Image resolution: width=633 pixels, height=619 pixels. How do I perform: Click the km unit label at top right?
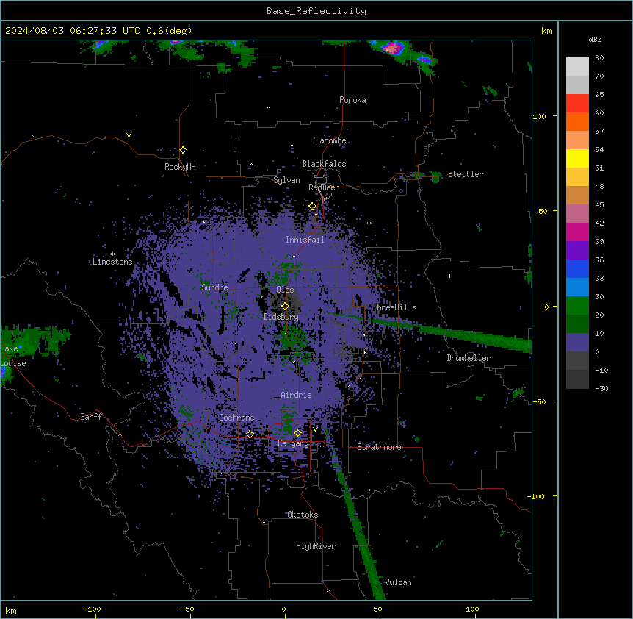(x=546, y=31)
